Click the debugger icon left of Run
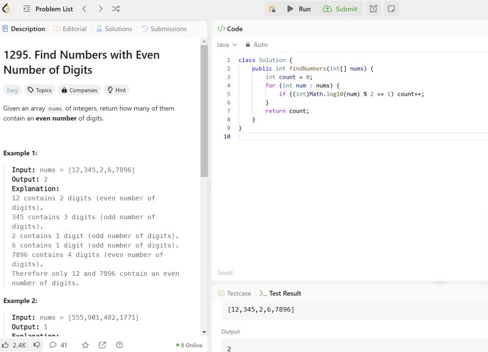 coord(272,9)
